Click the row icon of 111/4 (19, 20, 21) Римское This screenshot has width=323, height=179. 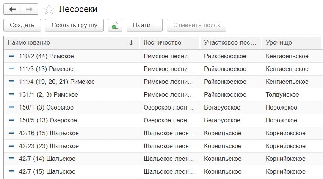click(11, 82)
